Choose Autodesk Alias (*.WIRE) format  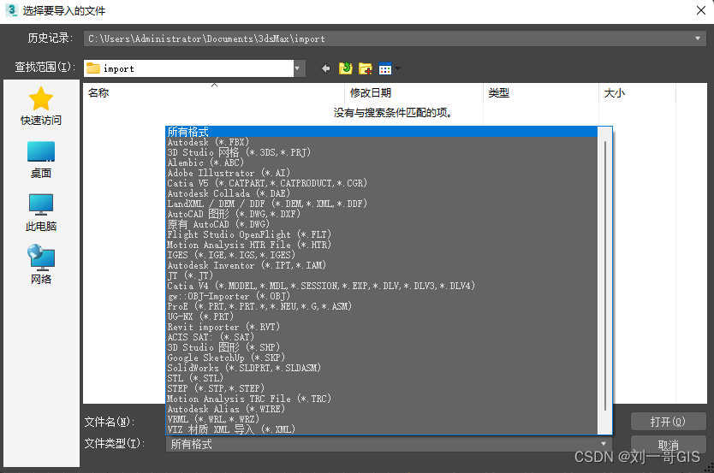tap(382, 410)
